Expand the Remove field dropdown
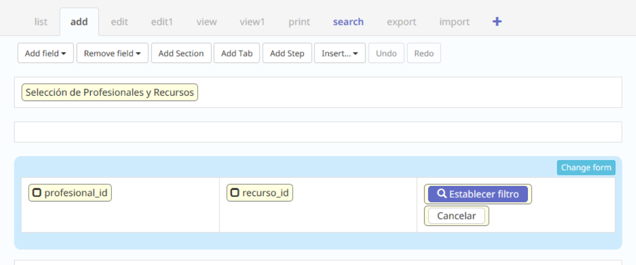The image size is (636, 265). pyautogui.click(x=112, y=53)
